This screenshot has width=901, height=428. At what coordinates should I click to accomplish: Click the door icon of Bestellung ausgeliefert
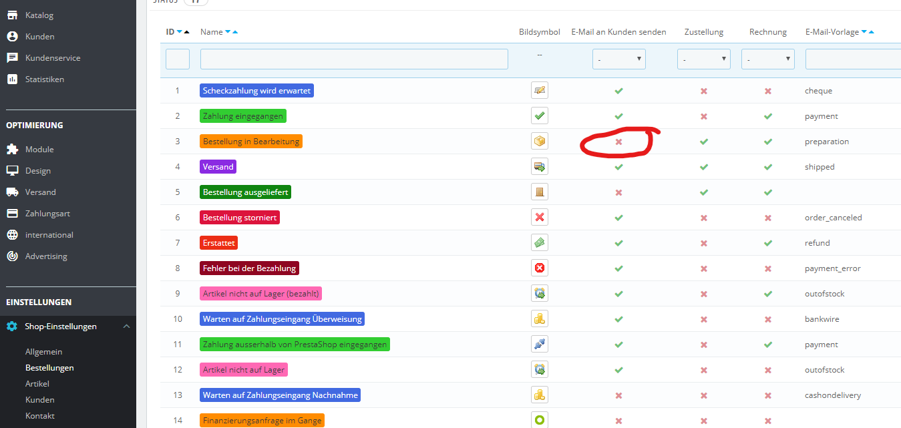(540, 192)
